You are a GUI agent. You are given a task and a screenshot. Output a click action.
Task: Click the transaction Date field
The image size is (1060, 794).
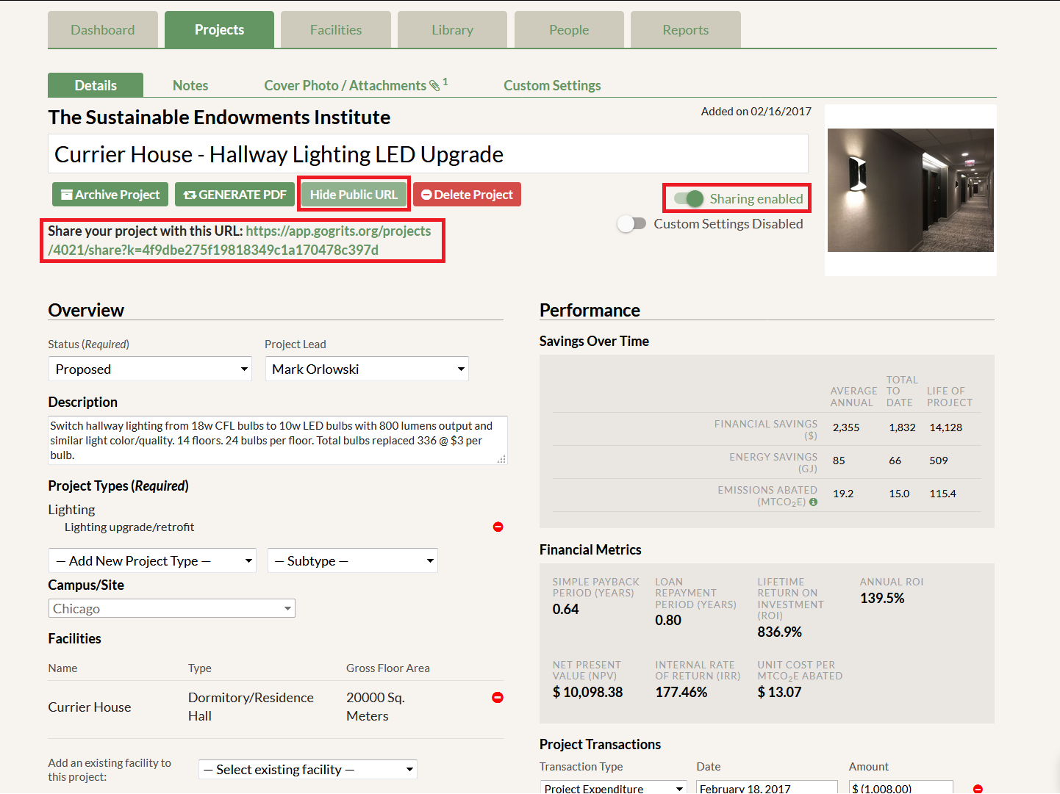point(767,787)
